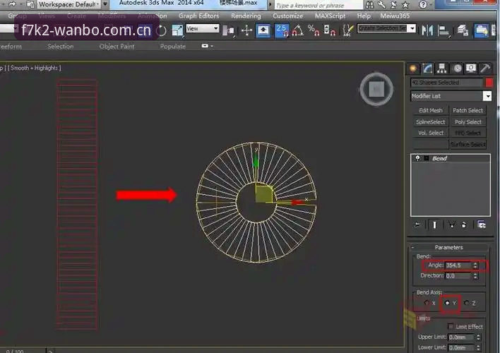
Task: Enable the Limit Effect checkbox
Action: 451,326
